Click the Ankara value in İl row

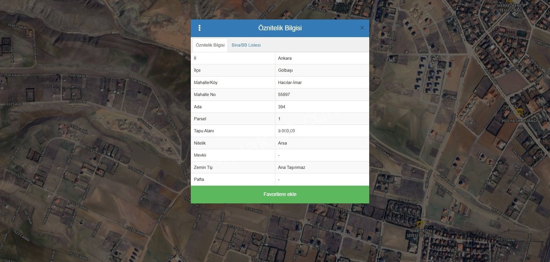[285, 58]
